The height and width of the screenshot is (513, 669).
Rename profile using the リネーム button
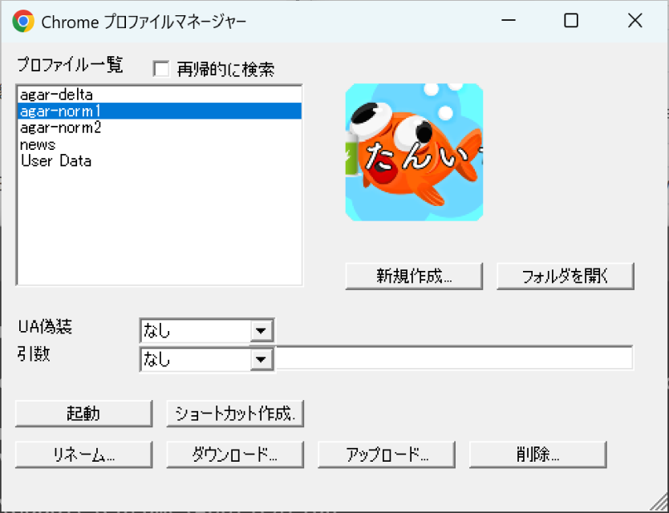pos(83,454)
